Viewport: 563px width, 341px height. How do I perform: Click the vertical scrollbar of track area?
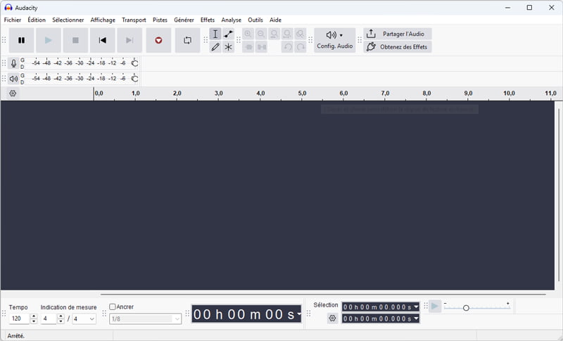(559, 195)
